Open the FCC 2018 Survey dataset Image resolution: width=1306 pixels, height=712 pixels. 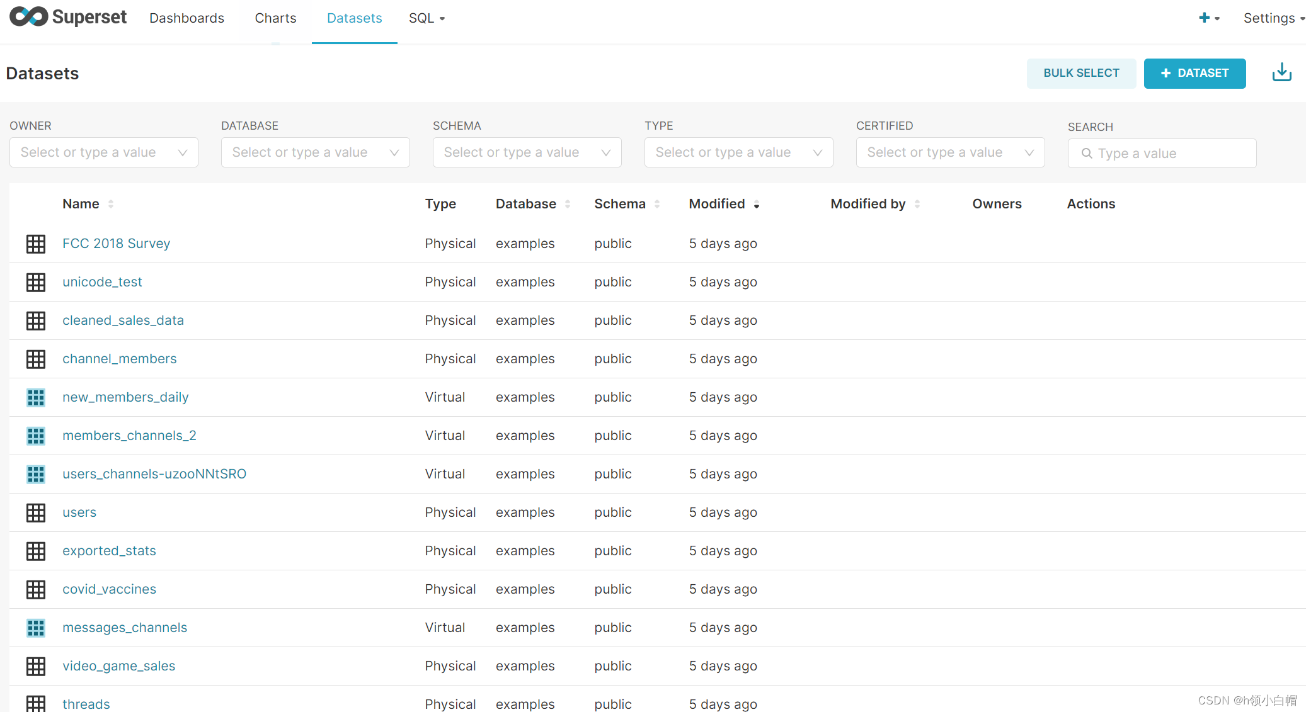coord(117,244)
